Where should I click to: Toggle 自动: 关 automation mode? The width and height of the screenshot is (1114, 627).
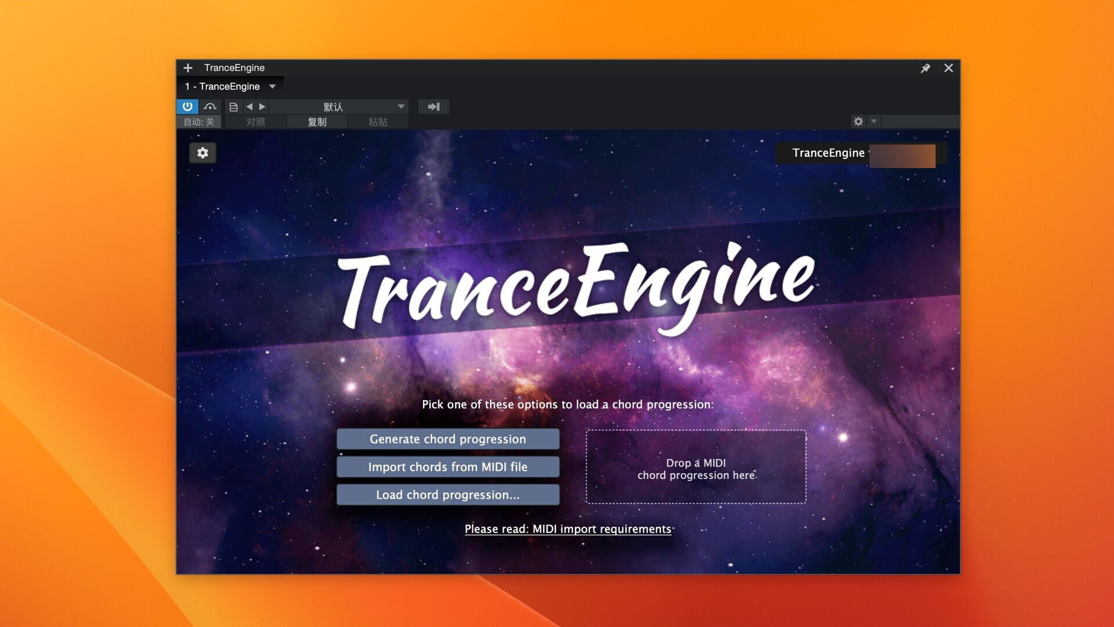pyautogui.click(x=199, y=122)
